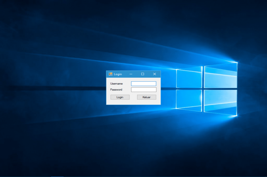Screen dimensions: 267x177
Task: Click inside the Username input field
Action: click(143, 83)
